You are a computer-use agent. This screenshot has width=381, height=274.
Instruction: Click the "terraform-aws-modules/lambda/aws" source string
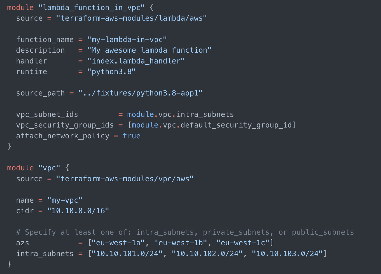pyautogui.click(x=132, y=18)
